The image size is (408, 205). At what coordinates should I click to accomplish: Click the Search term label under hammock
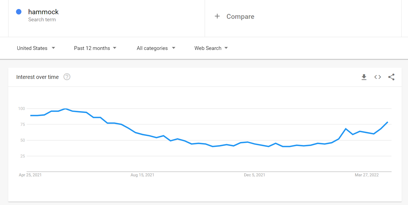42,20
